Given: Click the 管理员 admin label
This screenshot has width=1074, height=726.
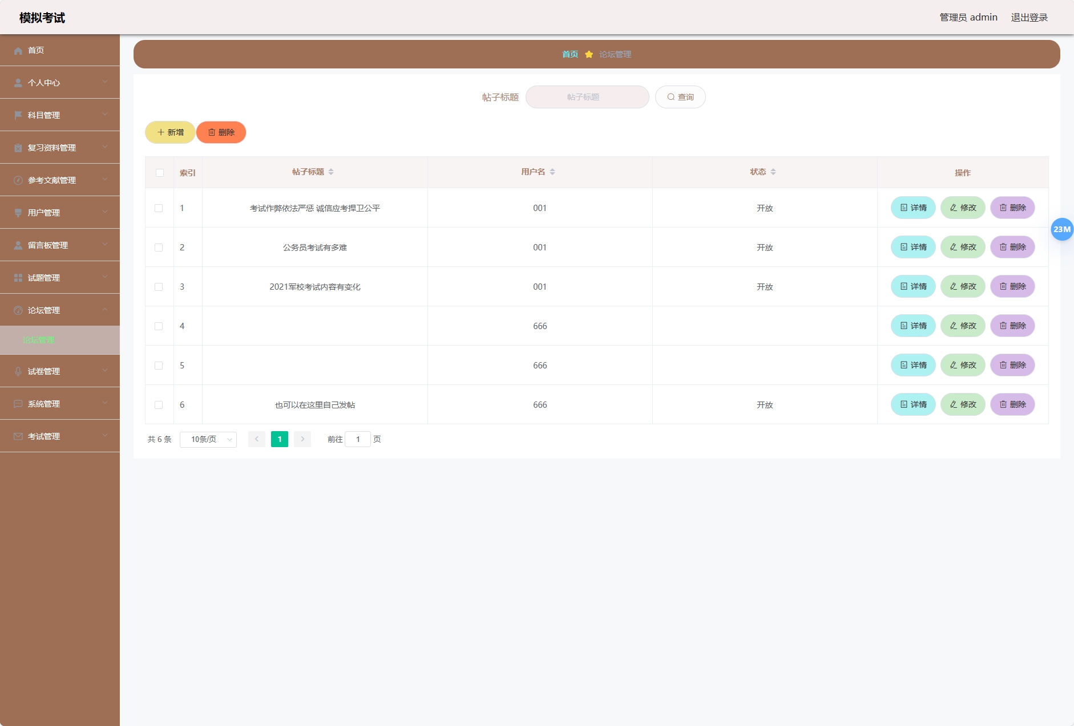Looking at the screenshot, I should click(968, 18).
